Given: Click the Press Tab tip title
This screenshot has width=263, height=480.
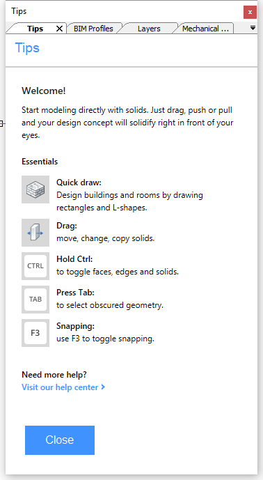Looking at the screenshot, I should [x=75, y=293].
